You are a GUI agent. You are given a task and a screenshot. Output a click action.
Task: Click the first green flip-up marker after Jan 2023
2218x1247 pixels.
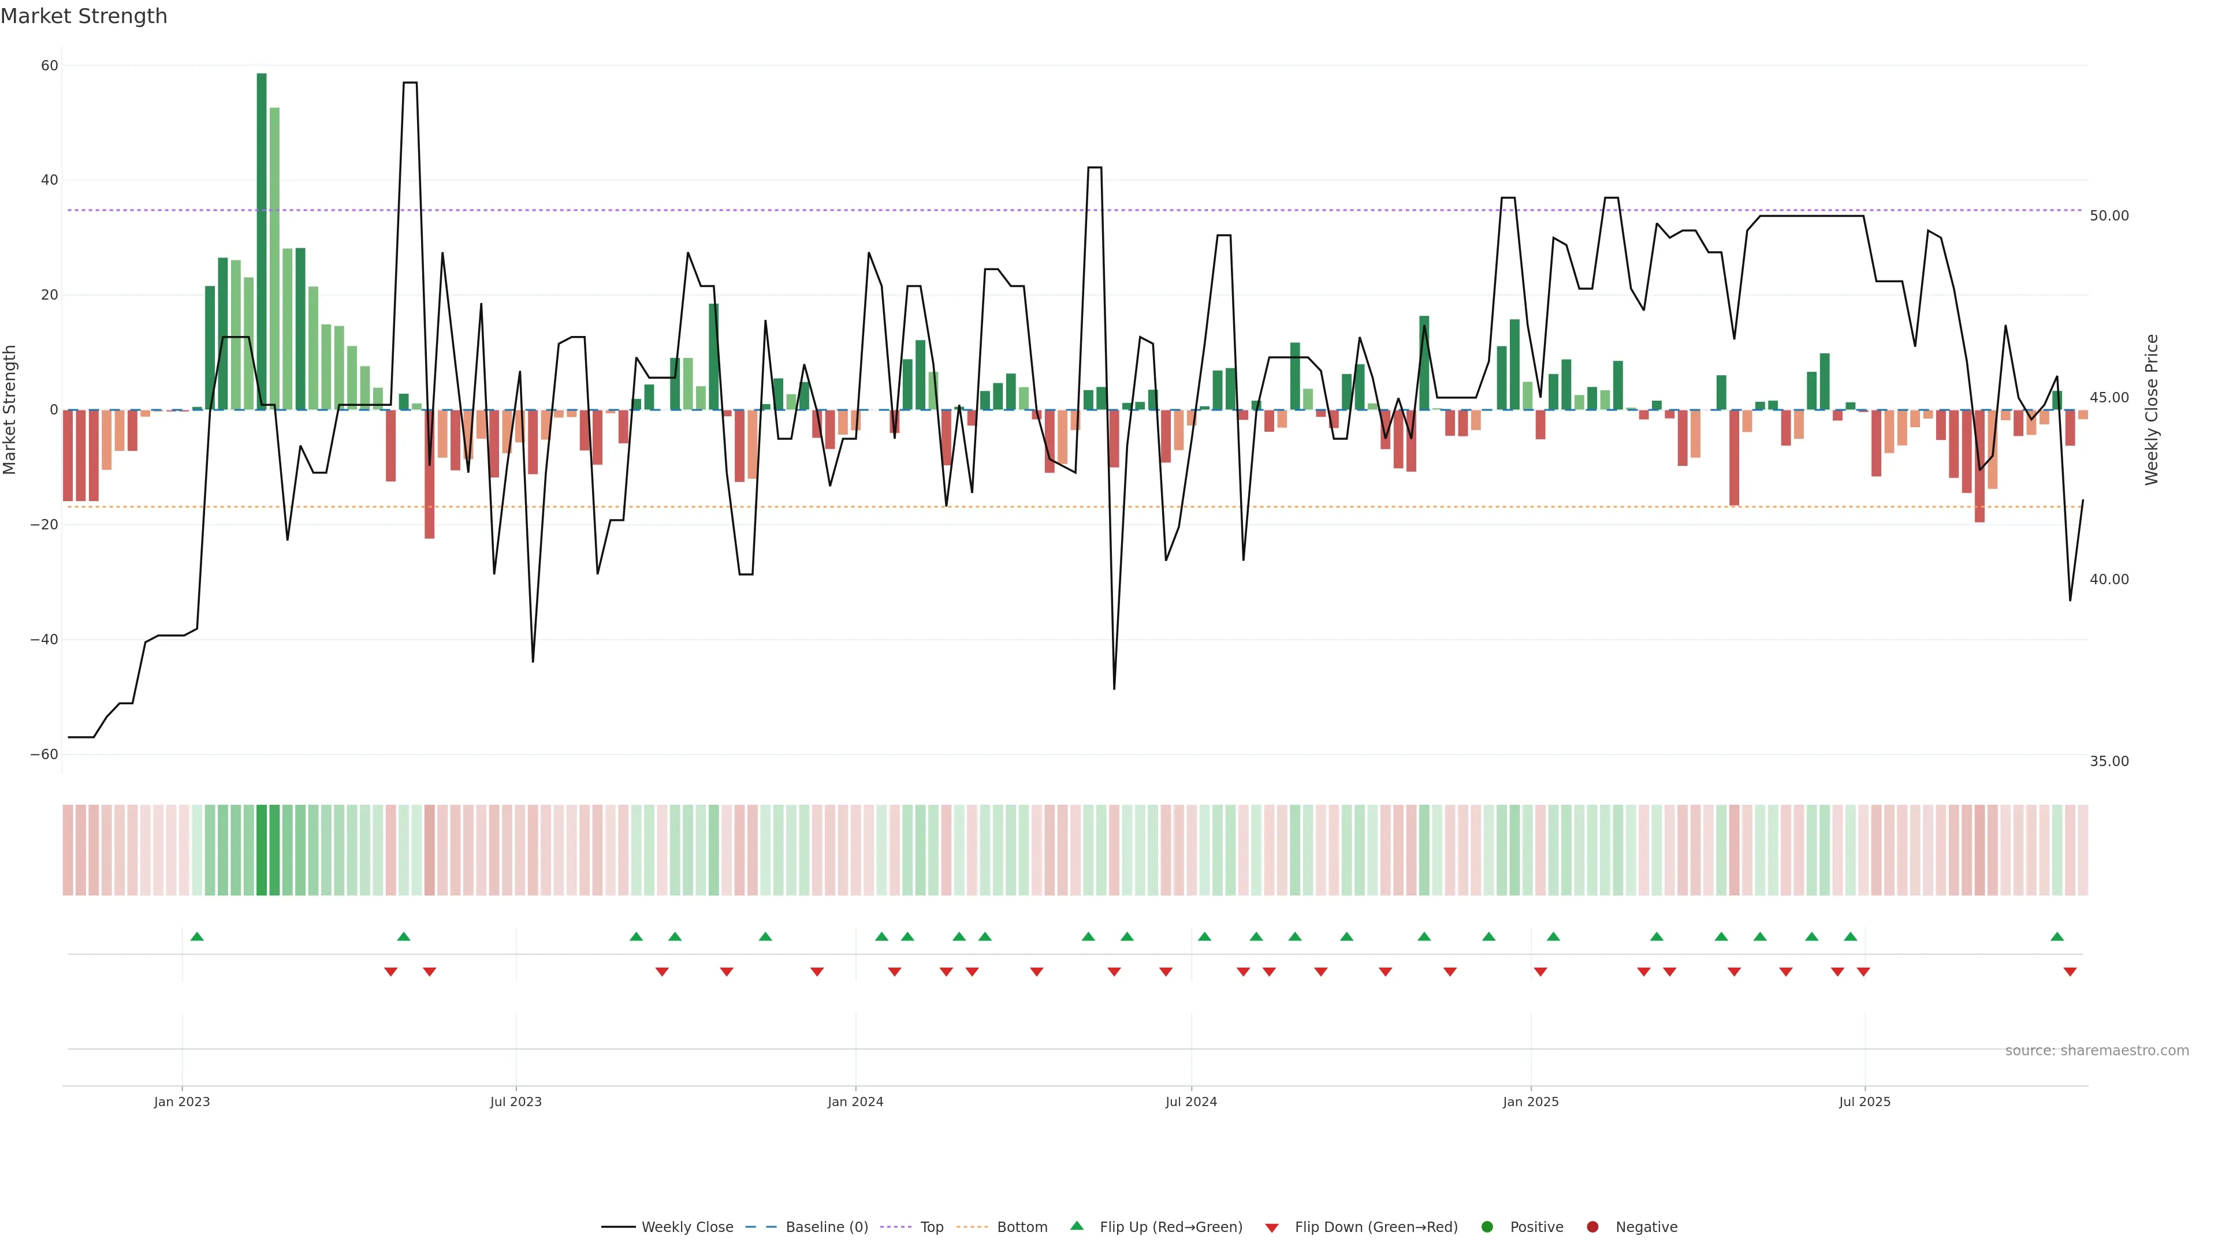click(197, 936)
